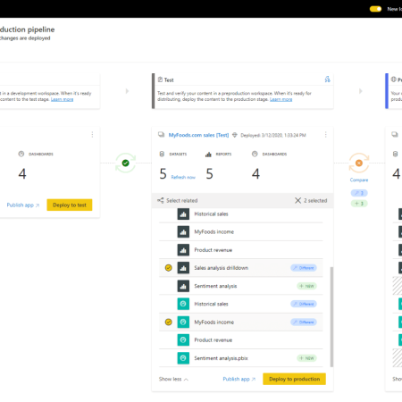The image size is (402, 402).
Task: Click the green sync status icon
Action: click(x=126, y=163)
